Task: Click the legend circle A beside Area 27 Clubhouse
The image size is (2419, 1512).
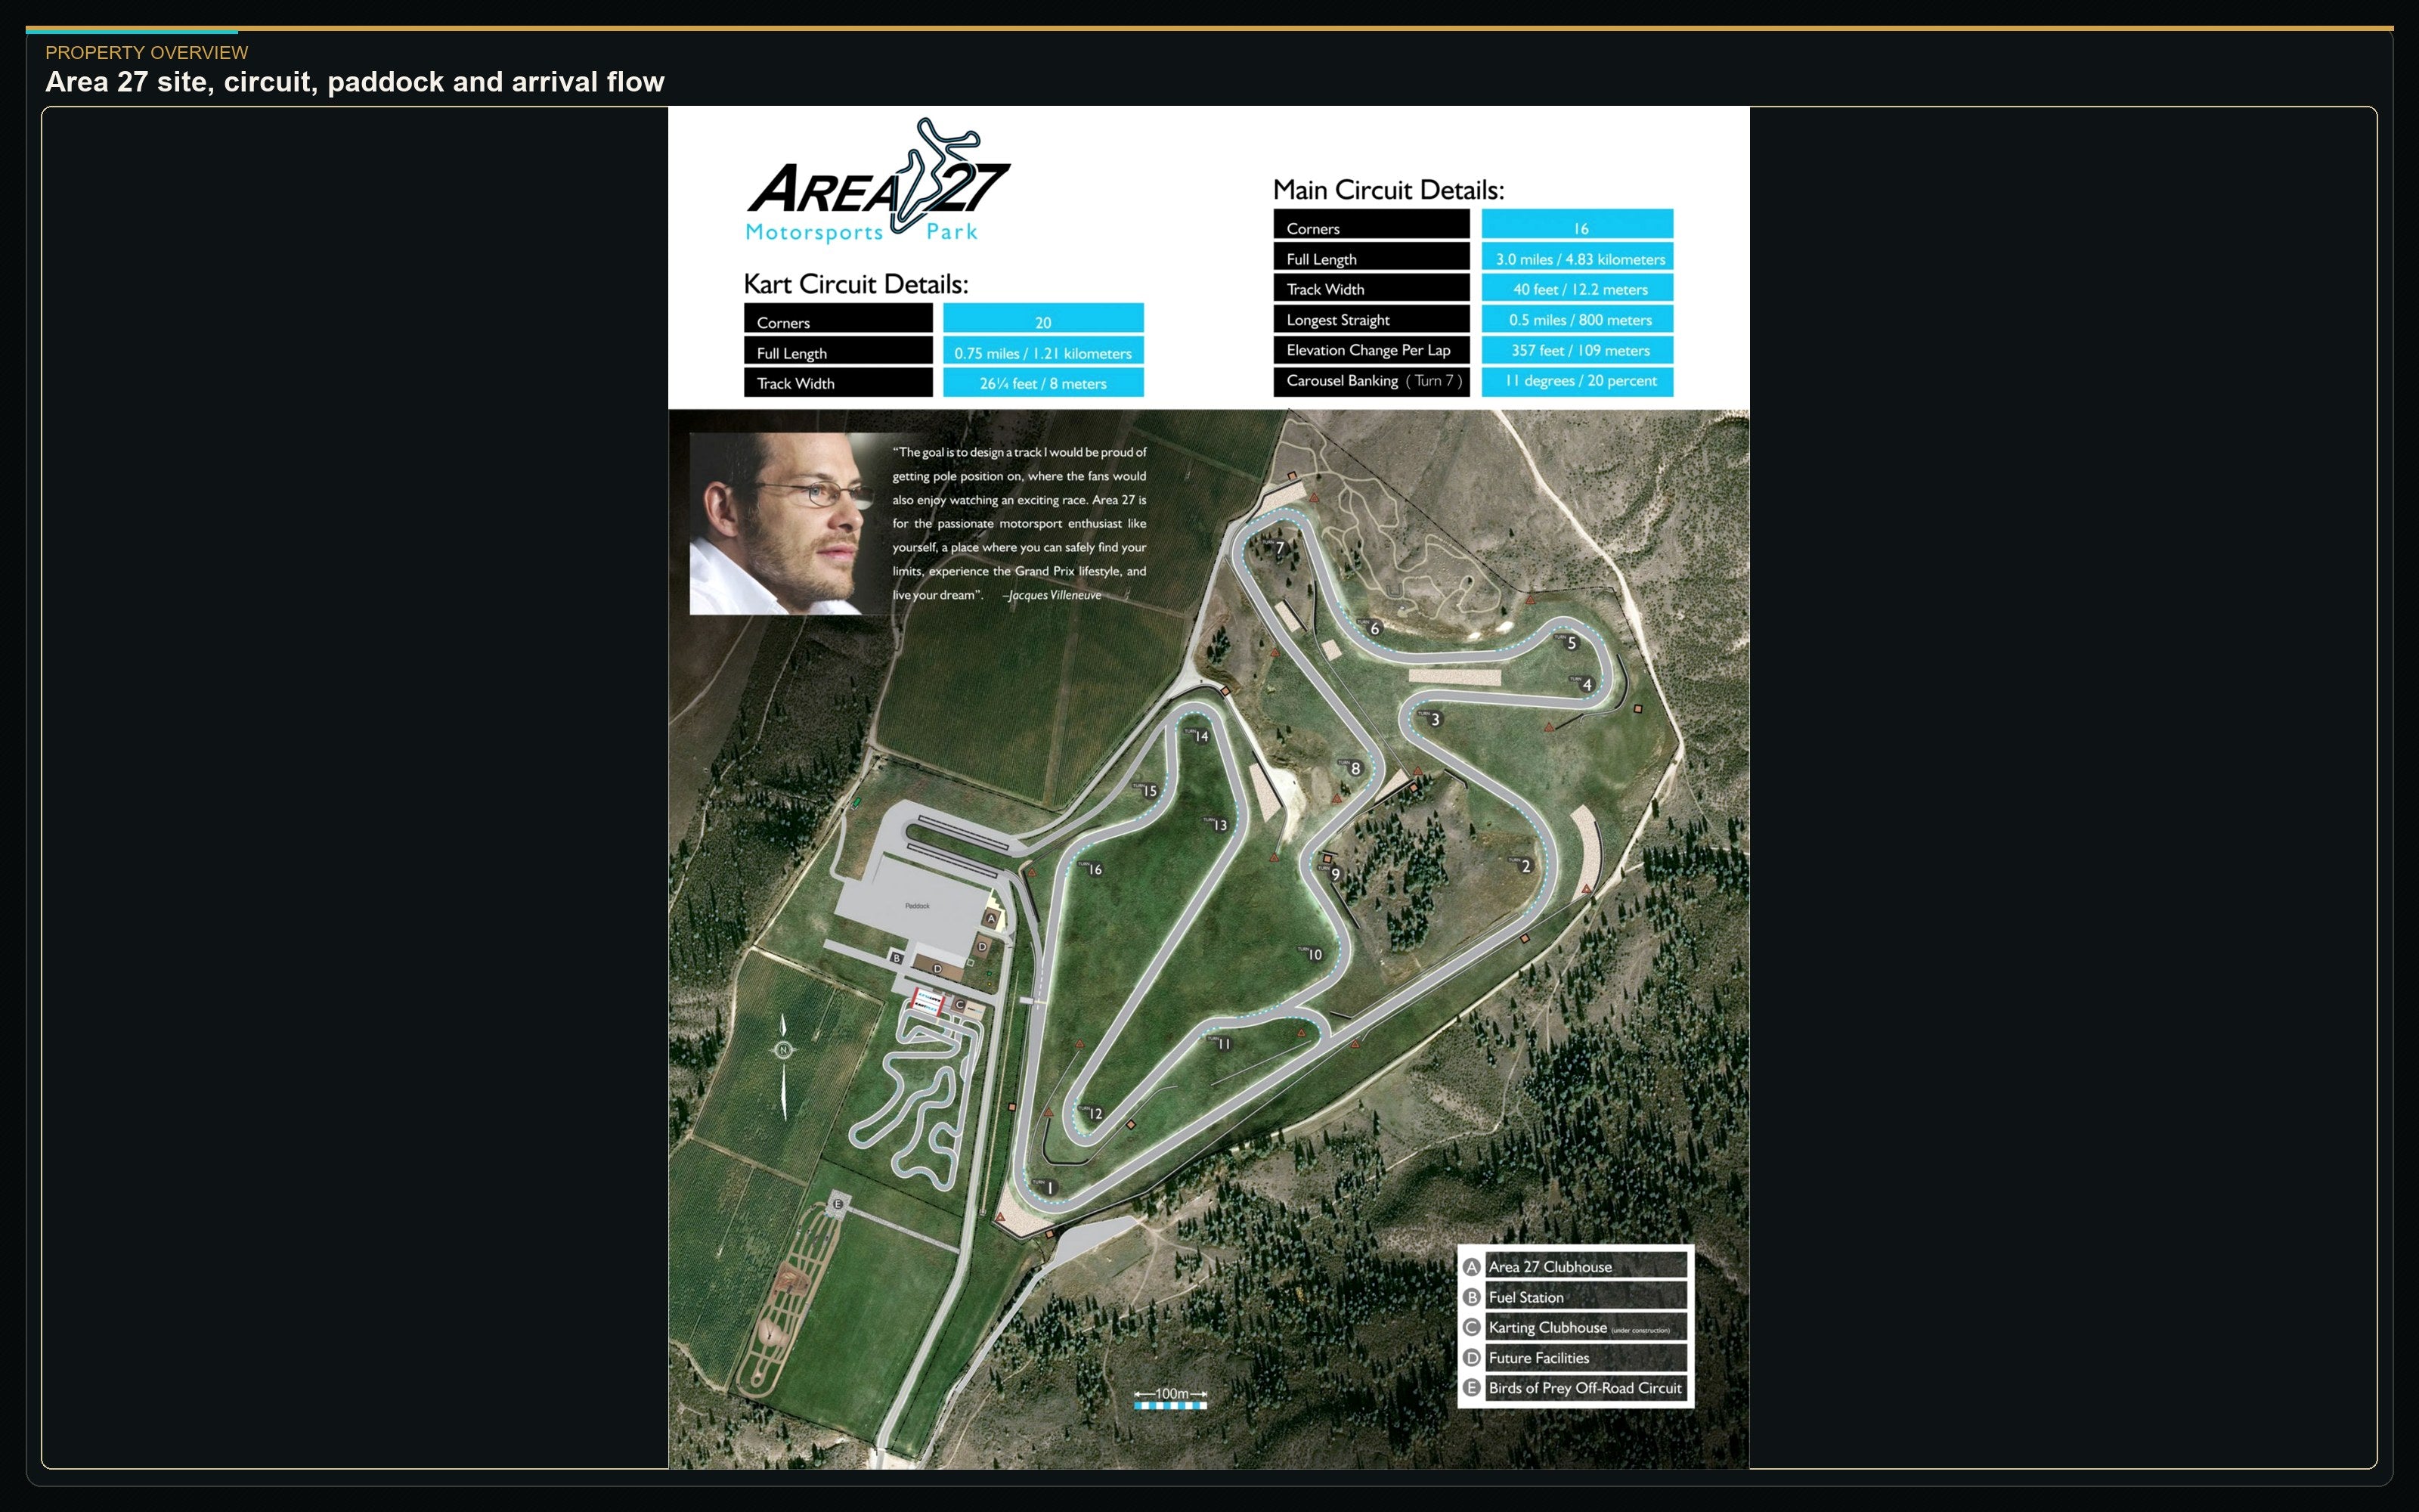Action: coord(1471,1267)
